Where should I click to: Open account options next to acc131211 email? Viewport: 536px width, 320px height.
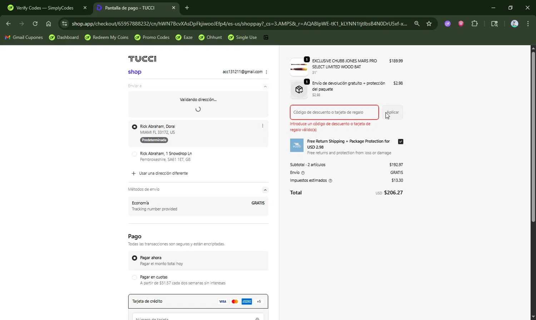[266, 72]
